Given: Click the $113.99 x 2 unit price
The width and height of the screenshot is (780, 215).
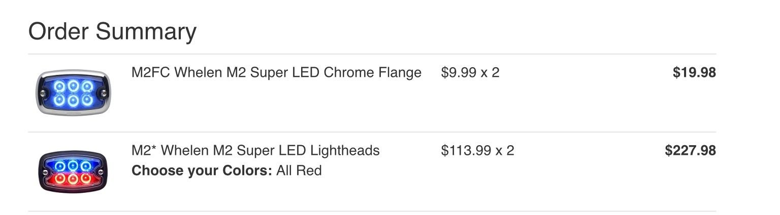Looking at the screenshot, I should pyautogui.click(x=477, y=151).
